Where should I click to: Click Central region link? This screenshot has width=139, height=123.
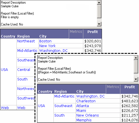[24, 70]
